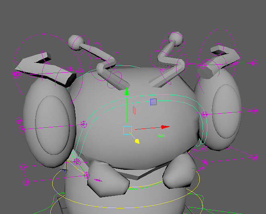This screenshot has width=266, height=214.
Task: Select the large magenta circle around left ear hook
Action: pyautogui.click(x=48, y=68)
